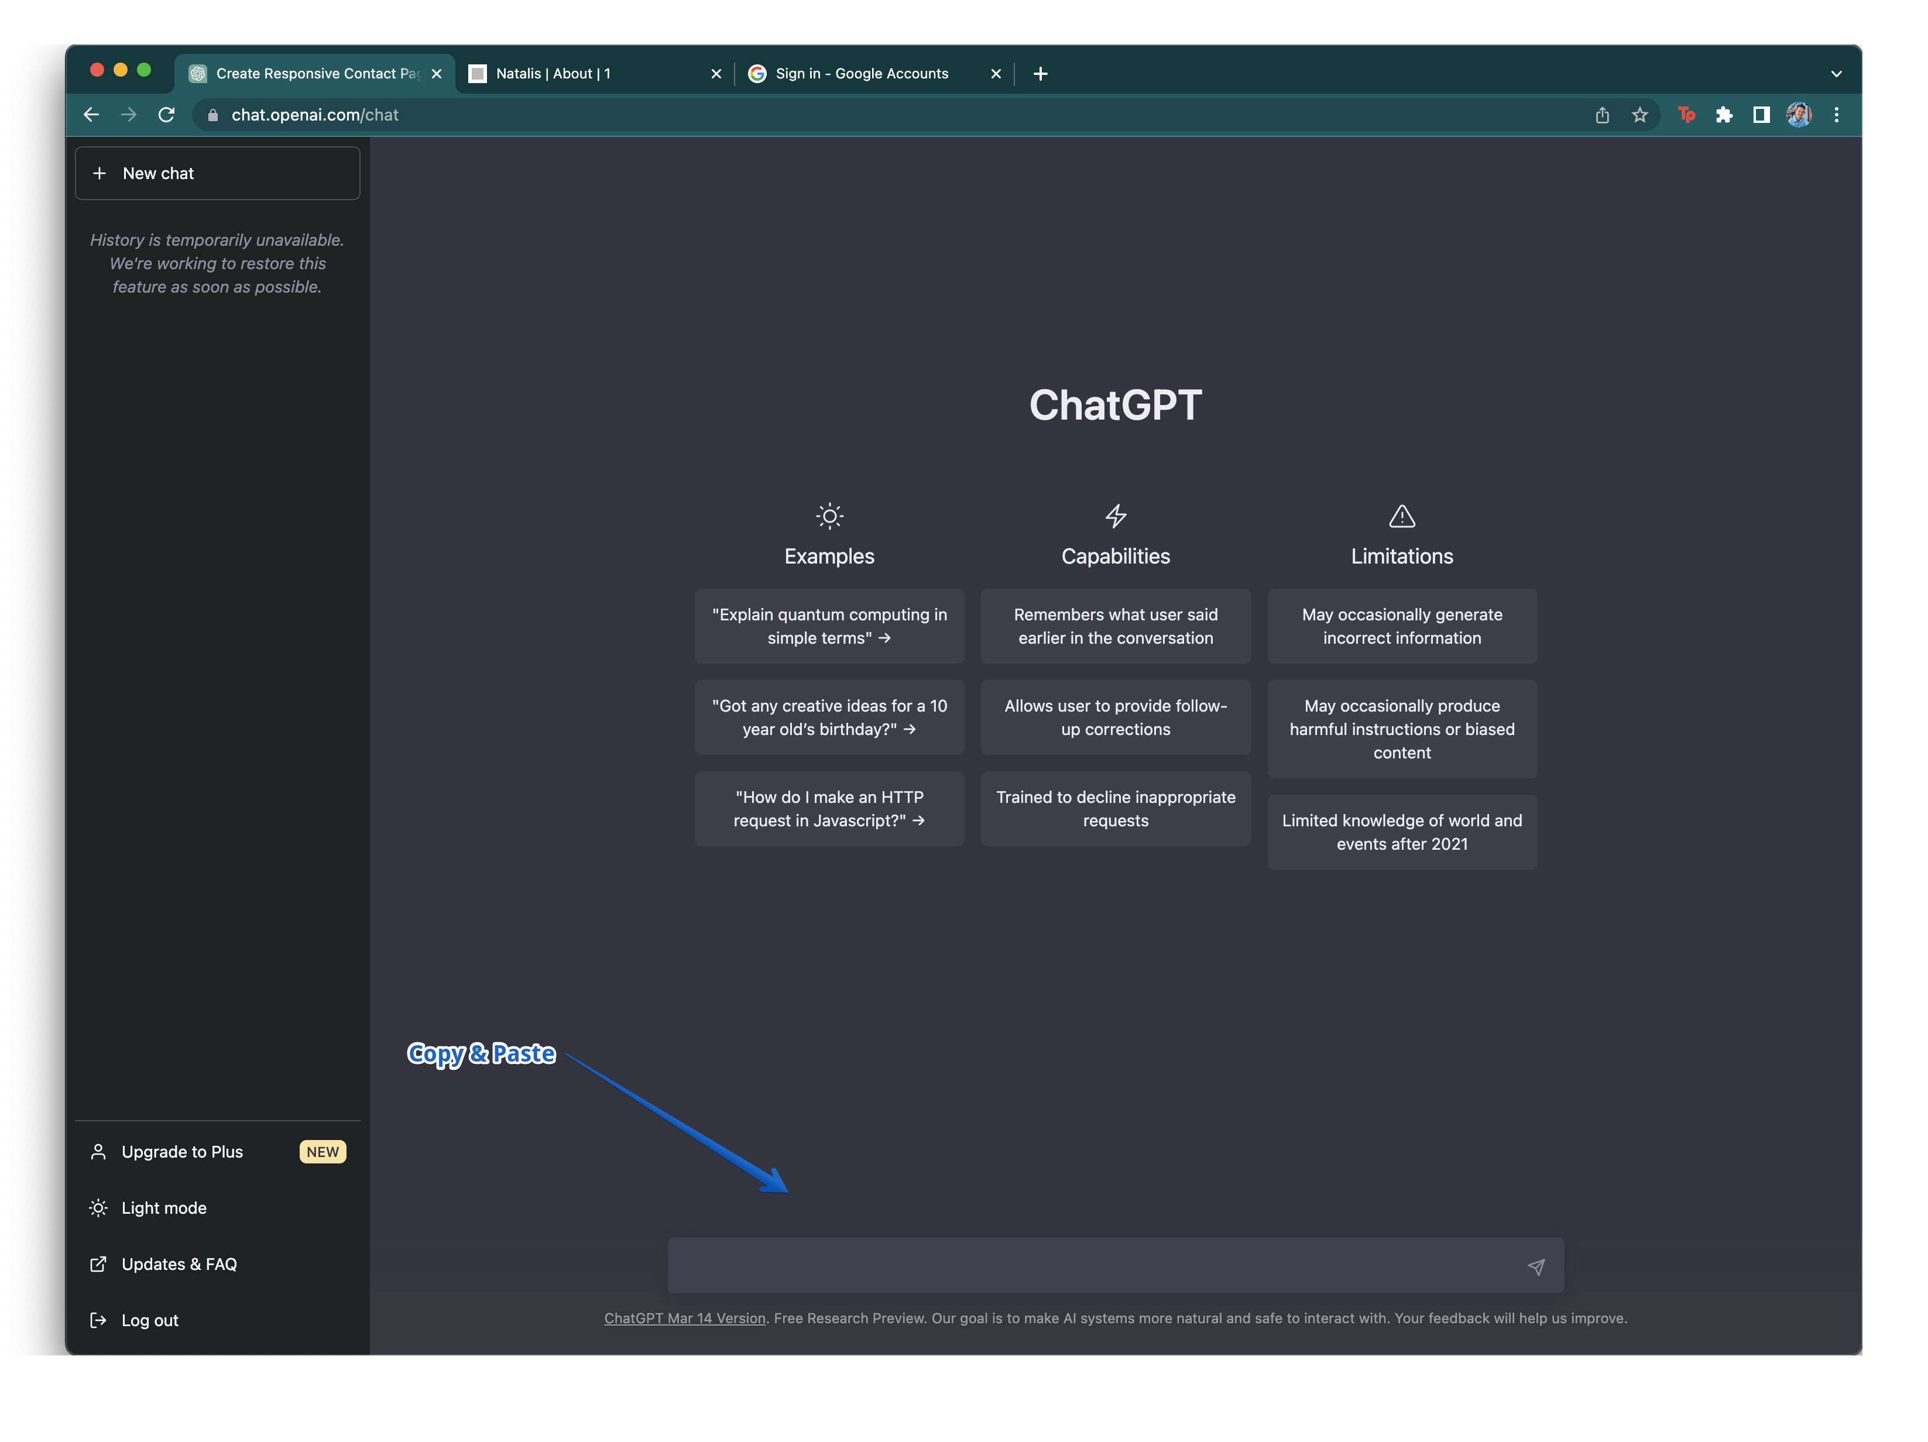Image resolution: width=1928 pixels, height=1442 pixels.
Task: Click "Allows user to provide follow-up corrections" card
Action: (1116, 718)
